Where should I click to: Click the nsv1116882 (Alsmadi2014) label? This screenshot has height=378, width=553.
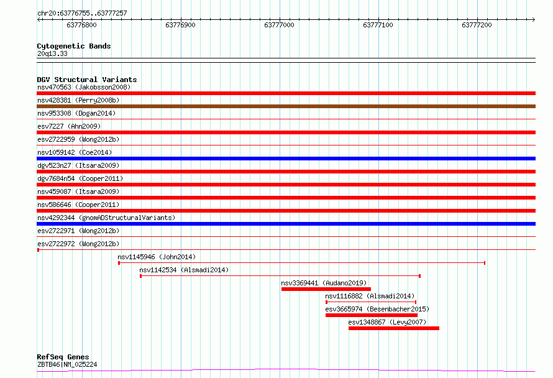(370, 296)
